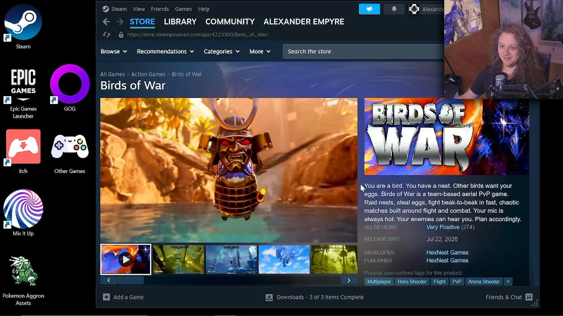Select the Arena Shooter tag
The width and height of the screenshot is (563, 316).
[484, 282]
